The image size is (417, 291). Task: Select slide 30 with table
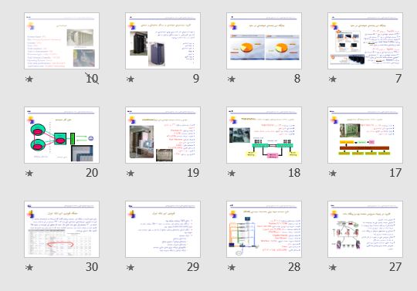pos(62,229)
